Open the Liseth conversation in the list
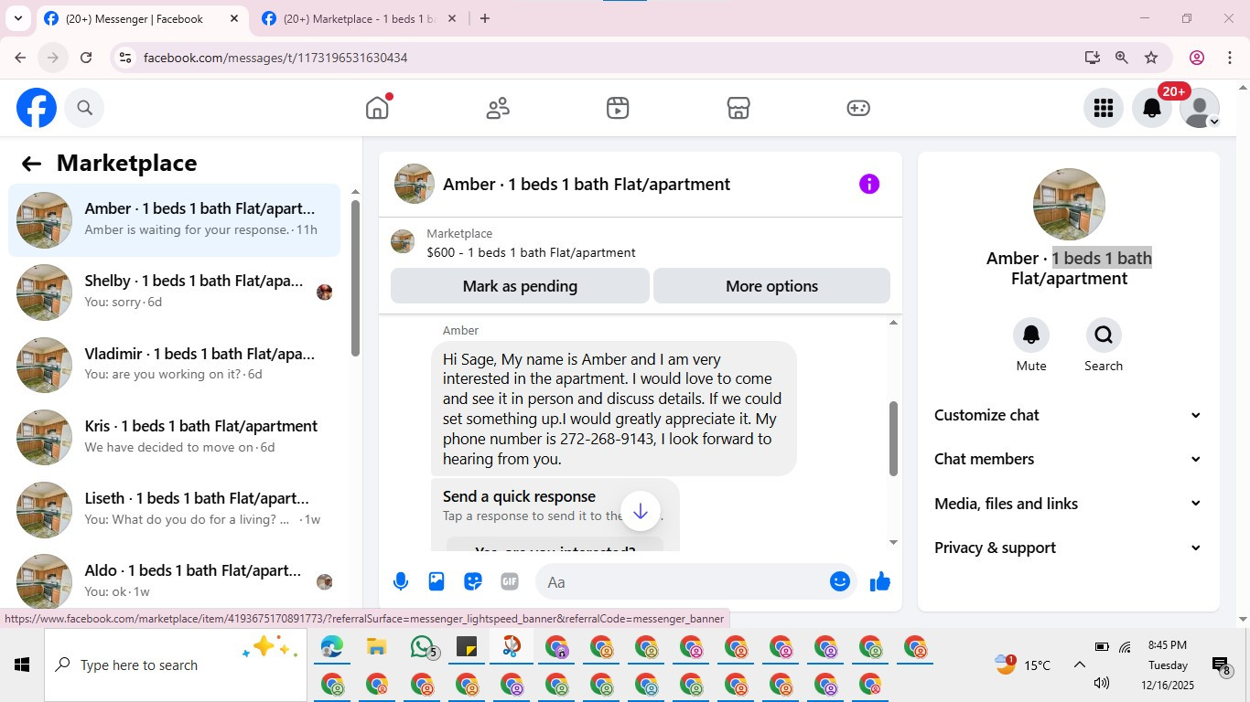This screenshot has width=1250, height=702. tap(174, 508)
